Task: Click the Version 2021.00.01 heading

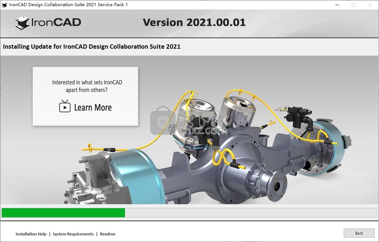Action: (194, 23)
